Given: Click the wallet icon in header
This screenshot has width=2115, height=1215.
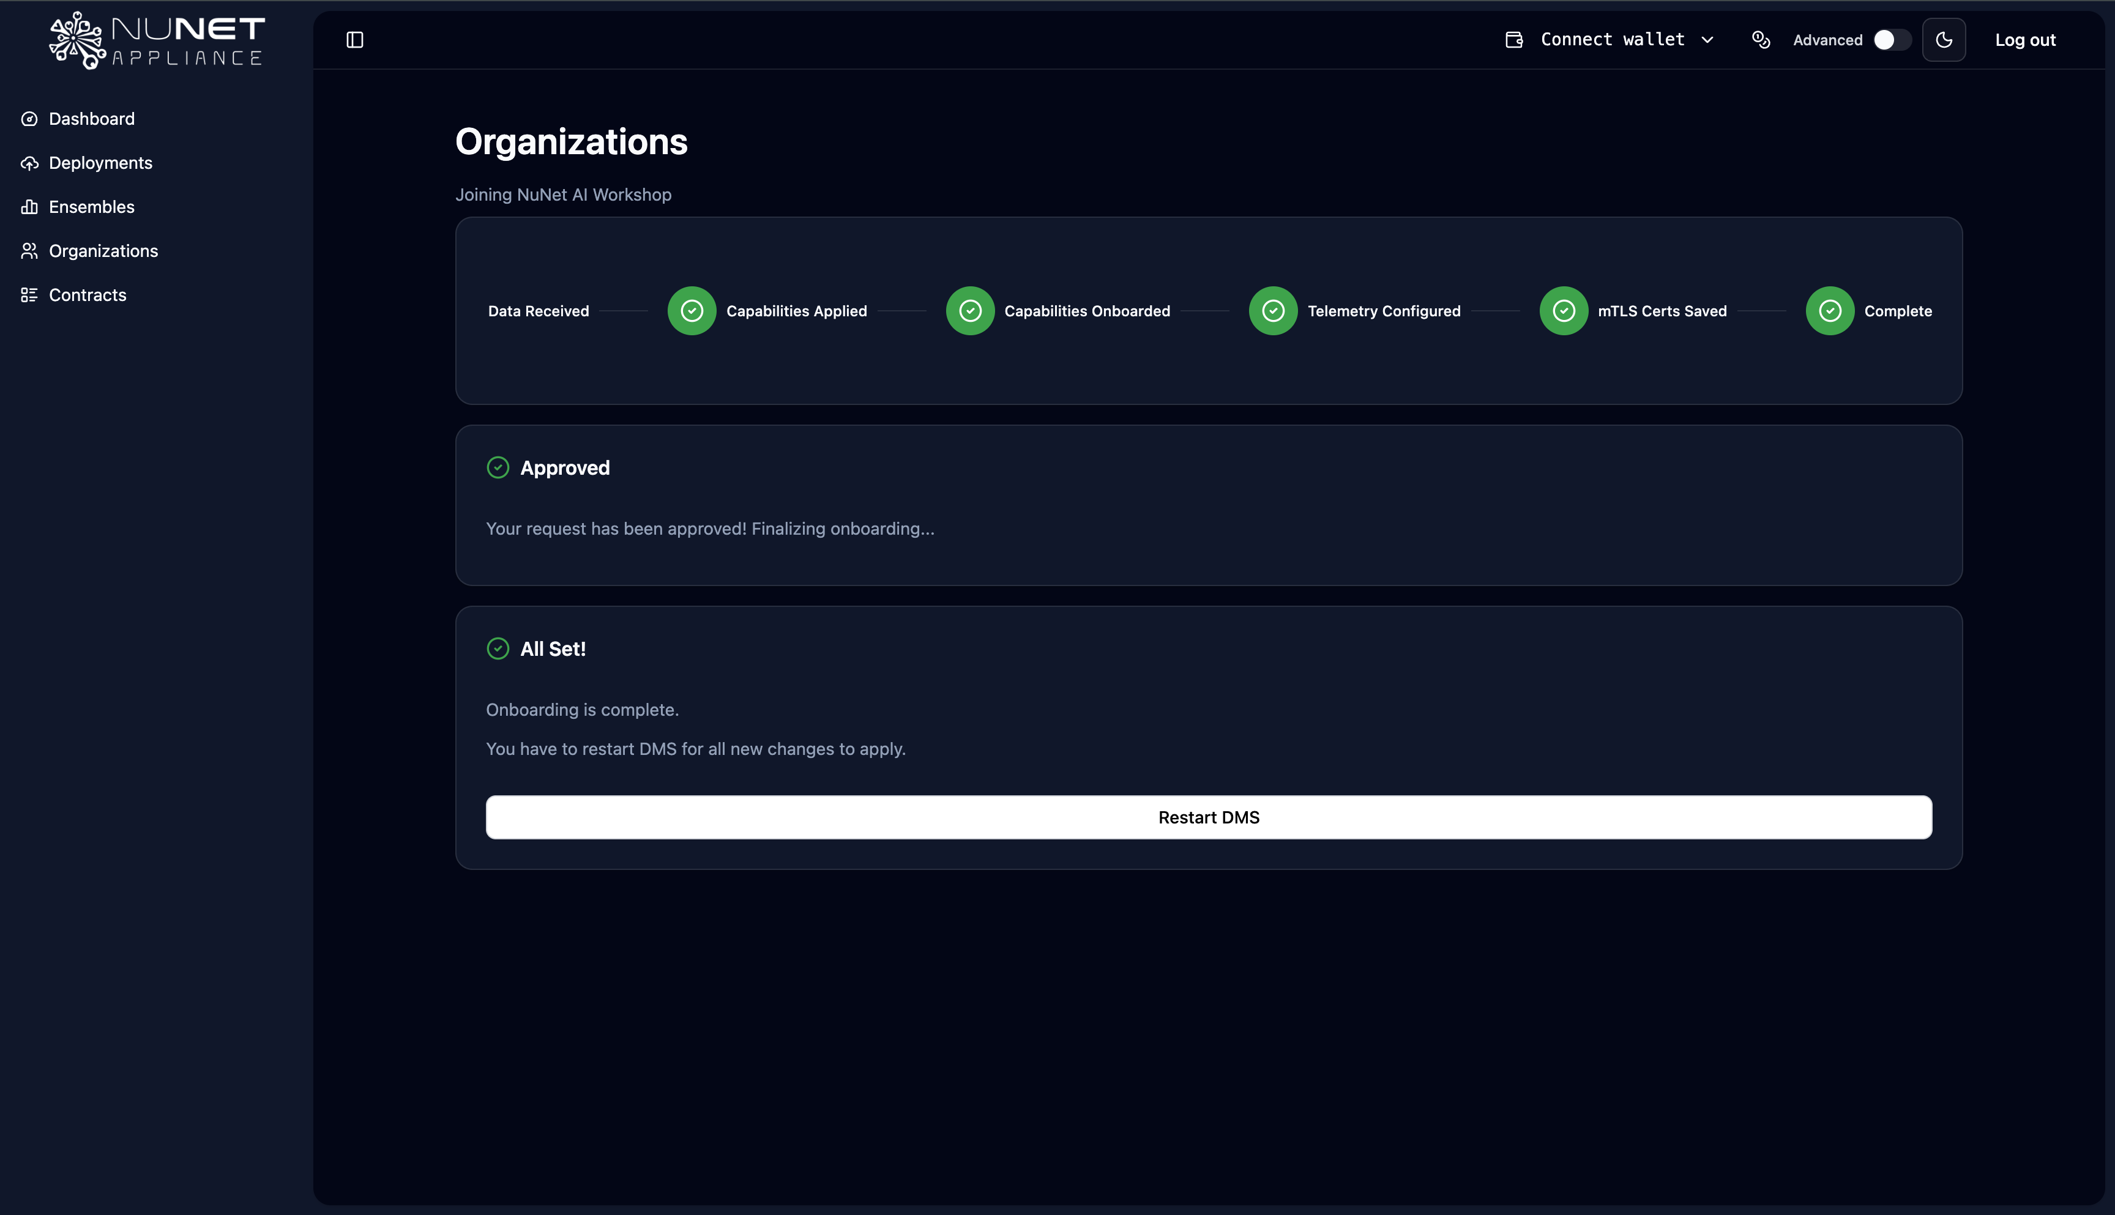Looking at the screenshot, I should click(x=1514, y=40).
